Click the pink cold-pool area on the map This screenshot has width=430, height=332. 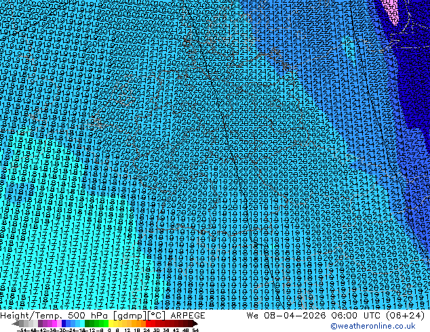[391, 12]
